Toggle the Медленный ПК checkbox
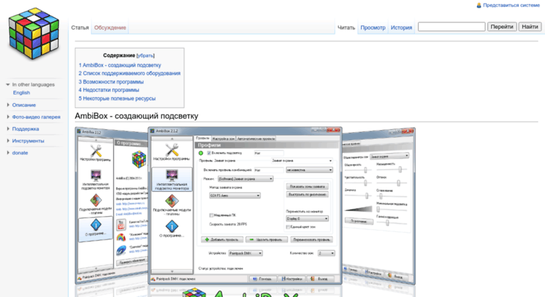Image resolution: width=545 pixels, height=297 pixels. tap(211, 216)
